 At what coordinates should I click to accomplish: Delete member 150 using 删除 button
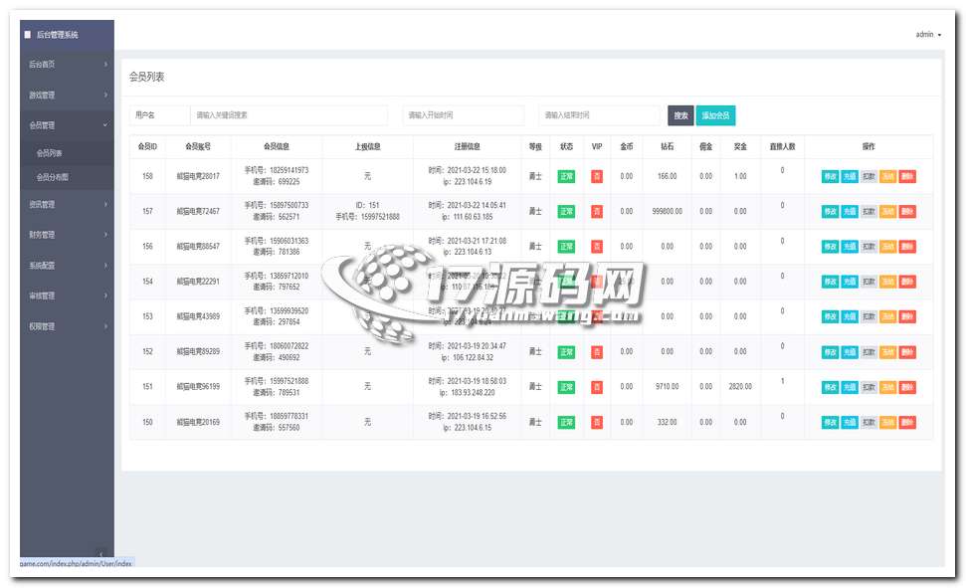907,422
